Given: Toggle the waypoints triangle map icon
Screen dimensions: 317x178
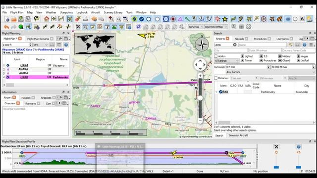Looking at the screenshot, I should pos(180,19).
